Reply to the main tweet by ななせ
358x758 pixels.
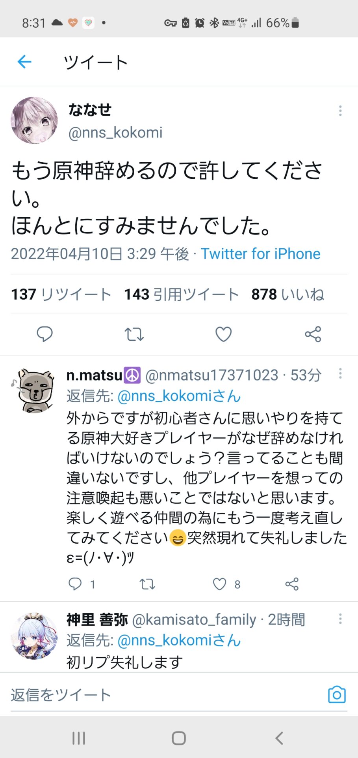click(45, 334)
